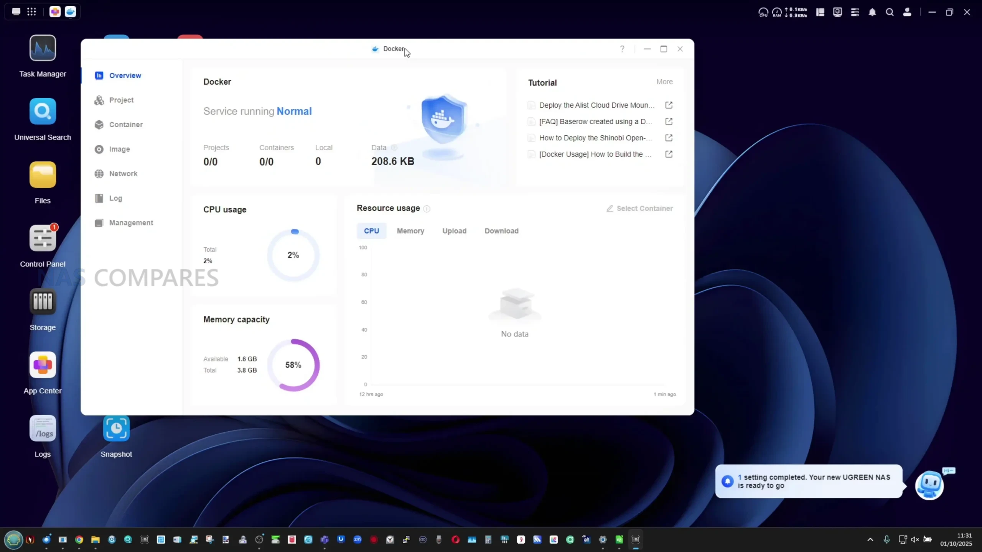The width and height of the screenshot is (982, 552).
Task: Switch to the Download resource tab
Action: [501, 231]
